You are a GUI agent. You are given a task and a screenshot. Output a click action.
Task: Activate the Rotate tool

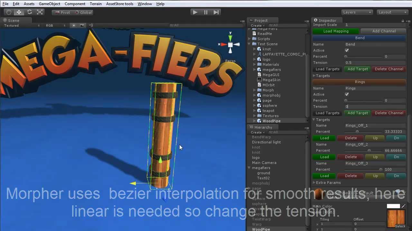tap(30, 12)
